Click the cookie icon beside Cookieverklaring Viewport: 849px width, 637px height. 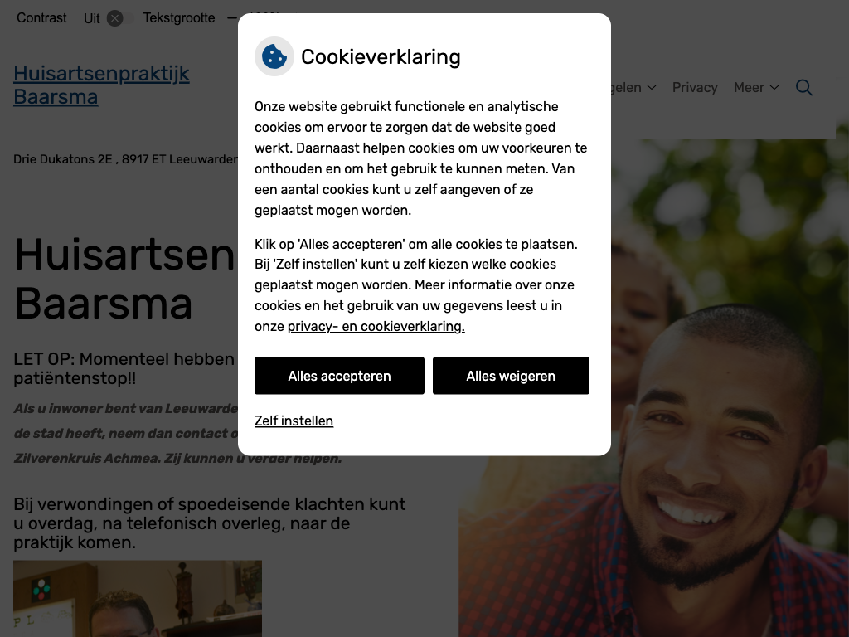point(274,56)
